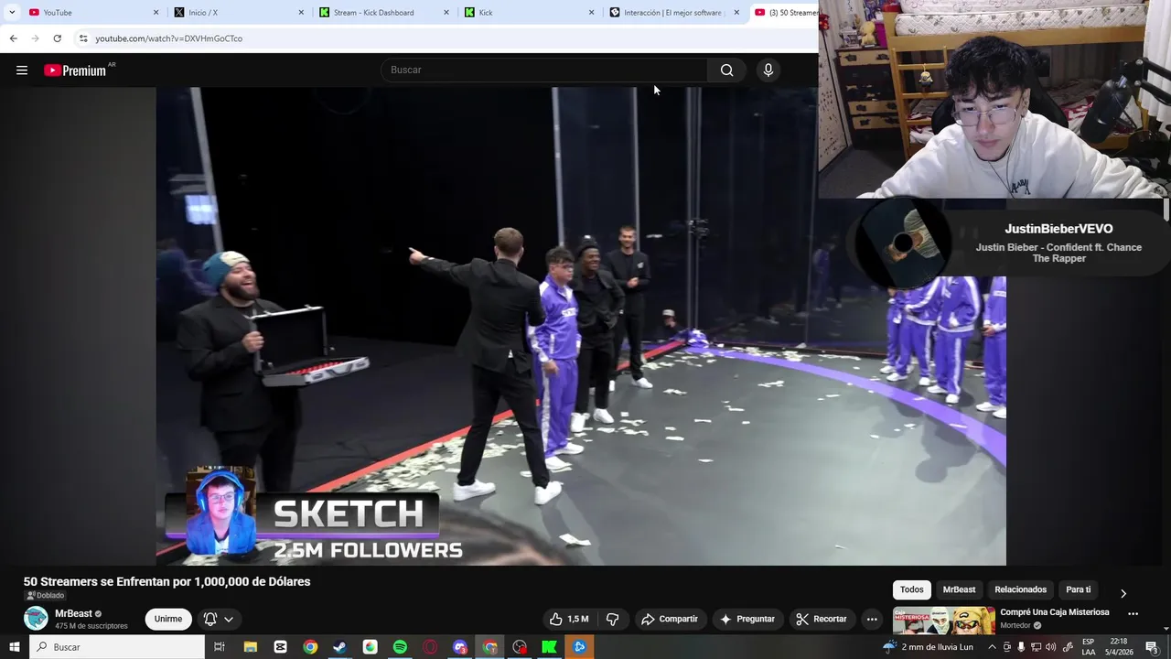The image size is (1171, 659).
Task: Click the search magnifier button
Action: point(726,70)
